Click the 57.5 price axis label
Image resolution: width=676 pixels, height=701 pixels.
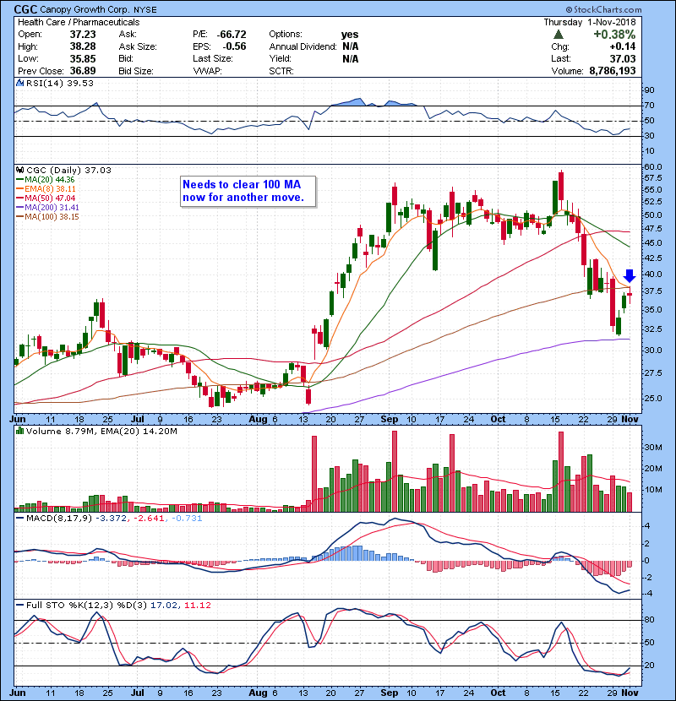(652, 178)
